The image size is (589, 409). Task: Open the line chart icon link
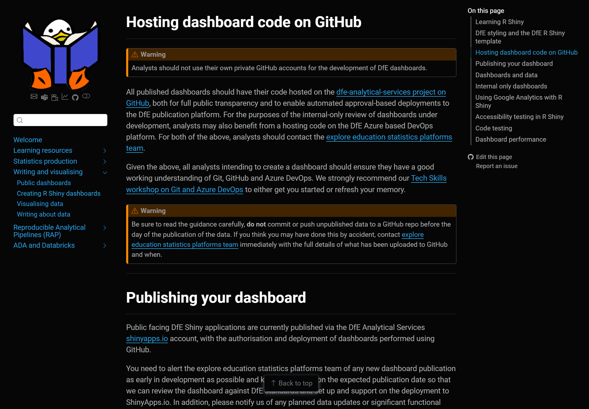65,97
